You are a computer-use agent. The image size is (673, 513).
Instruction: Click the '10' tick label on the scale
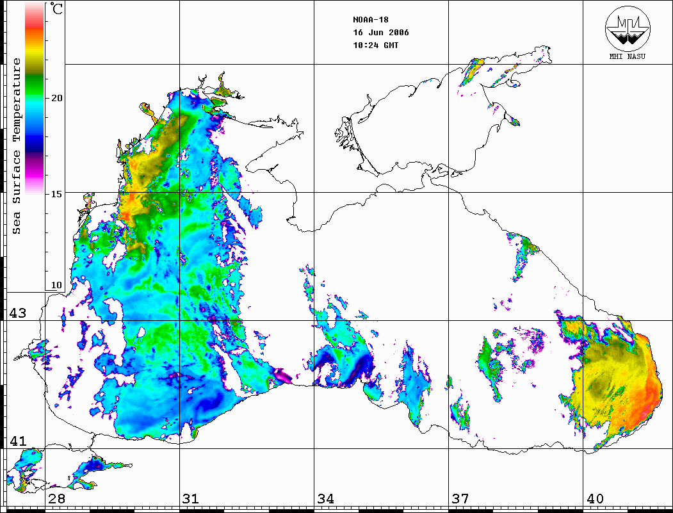coord(56,285)
